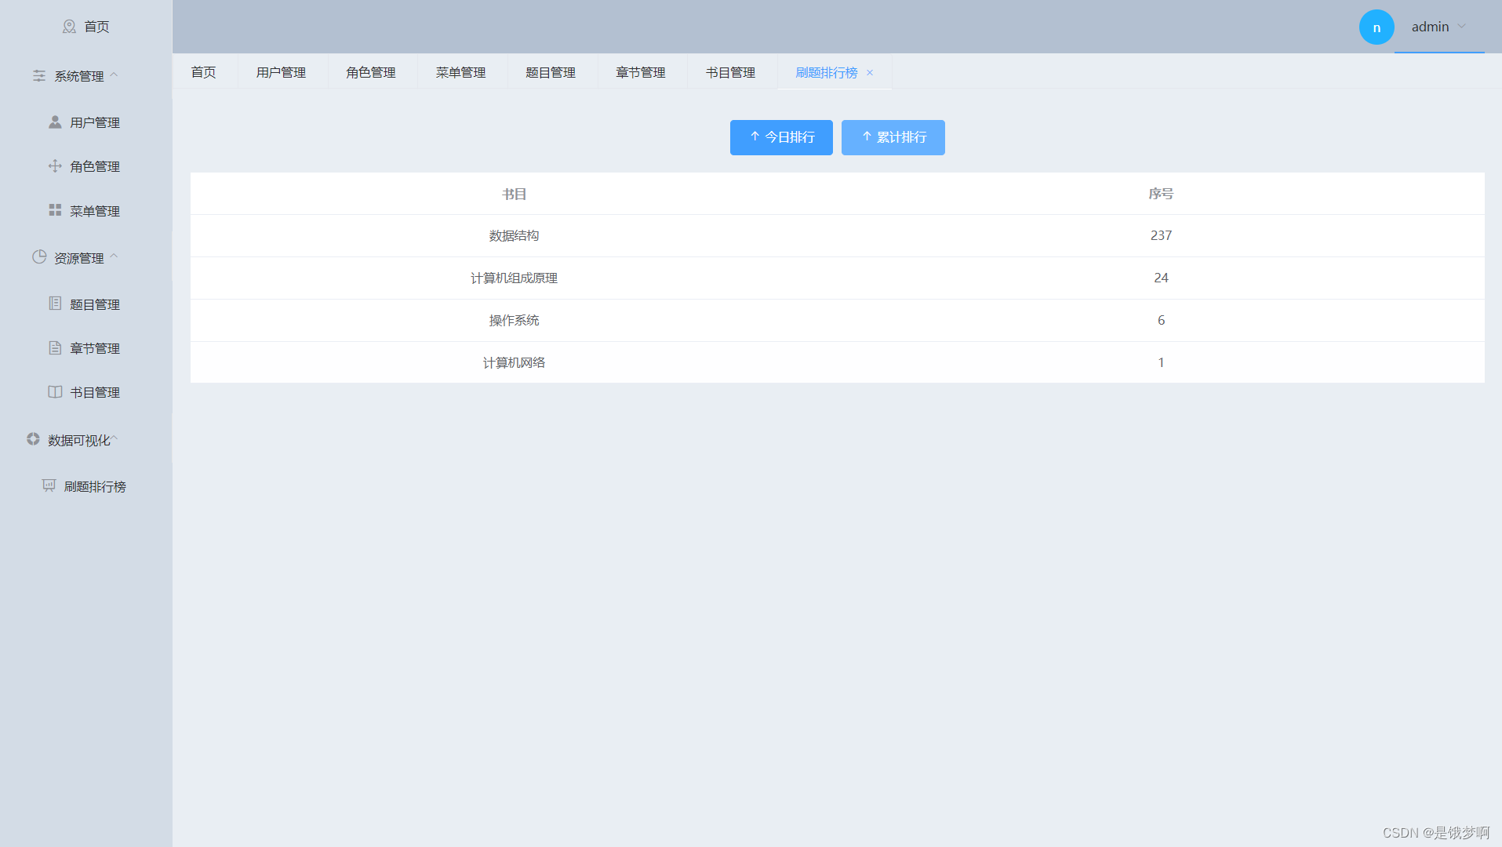This screenshot has width=1502, height=847.
Task: Open the admin dropdown arrow
Action: (x=1462, y=27)
